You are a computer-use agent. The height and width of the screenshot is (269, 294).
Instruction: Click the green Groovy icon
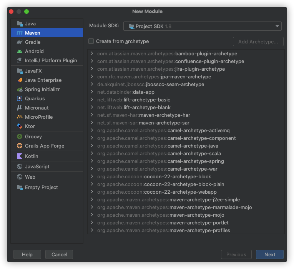pyautogui.click(x=20, y=136)
